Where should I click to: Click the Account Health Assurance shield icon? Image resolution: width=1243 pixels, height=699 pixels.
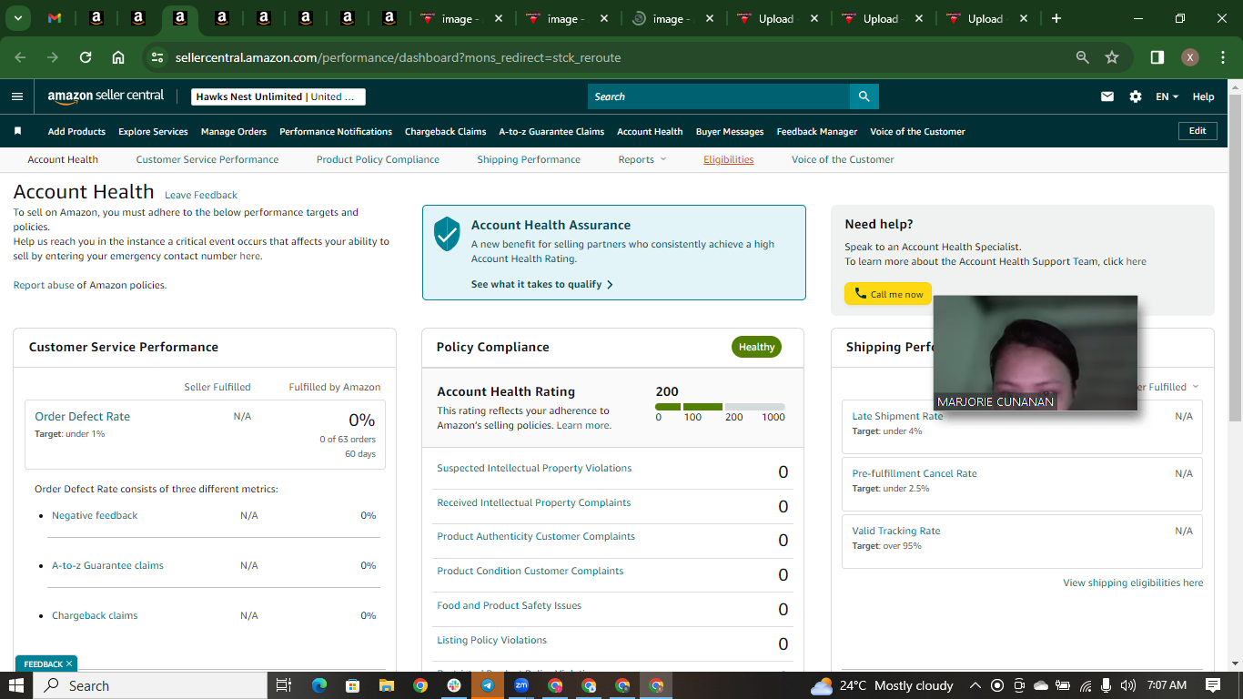click(x=447, y=234)
